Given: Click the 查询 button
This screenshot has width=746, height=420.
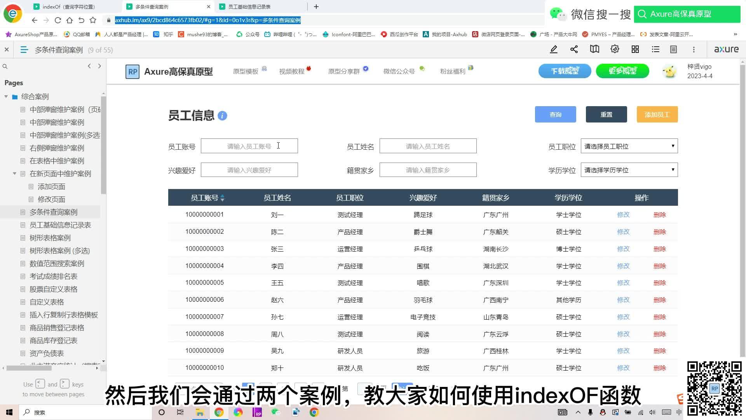Looking at the screenshot, I should (x=555, y=114).
